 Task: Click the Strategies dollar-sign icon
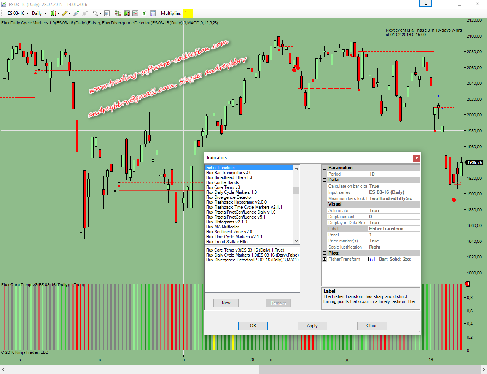(144, 13)
